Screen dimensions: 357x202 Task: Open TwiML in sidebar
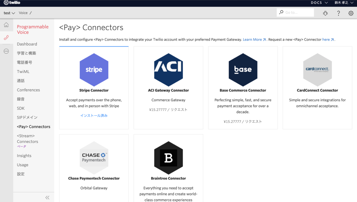click(x=23, y=72)
